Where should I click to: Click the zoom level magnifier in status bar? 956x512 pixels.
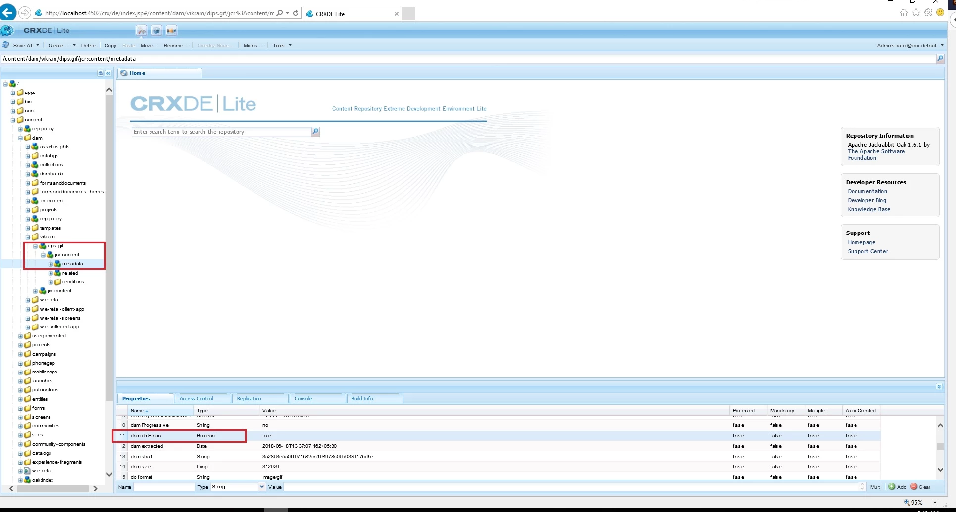point(907,502)
